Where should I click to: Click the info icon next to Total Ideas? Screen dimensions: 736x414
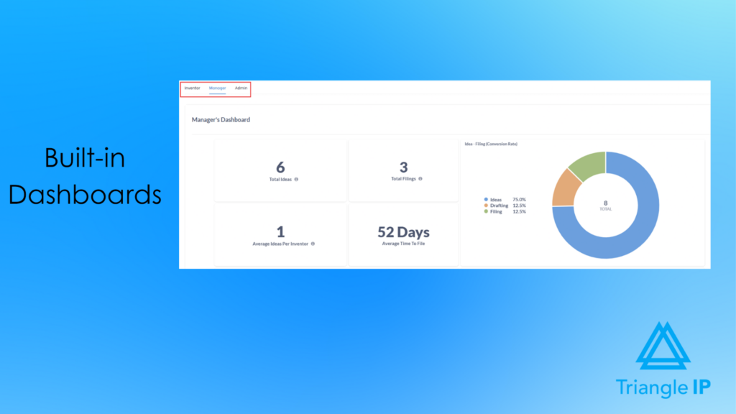297,179
